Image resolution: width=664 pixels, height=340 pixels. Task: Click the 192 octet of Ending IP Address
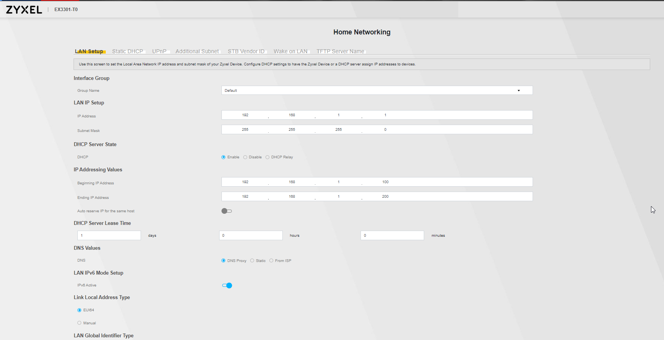[x=245, y=197]
